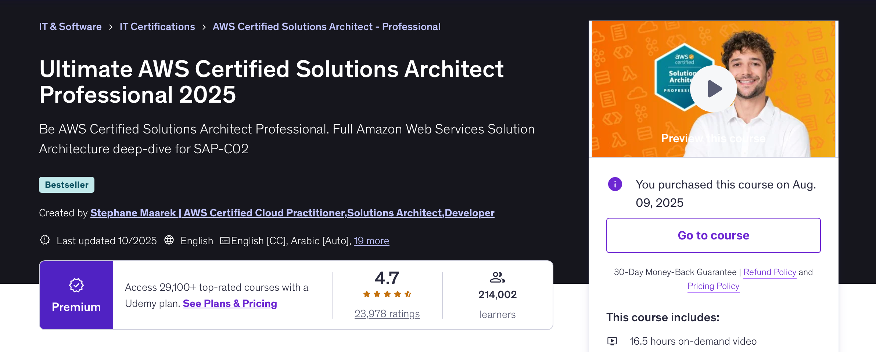Open See Plans & Pricing
Viewport: 876px width, 352px height.
click(x=230, y=303)
